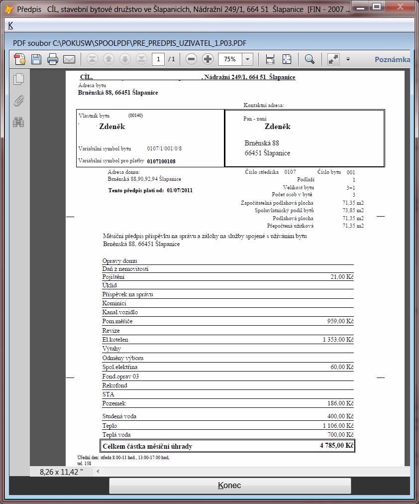Click the Pojištění row label
The image size is (419, 504).
point(113,277)
